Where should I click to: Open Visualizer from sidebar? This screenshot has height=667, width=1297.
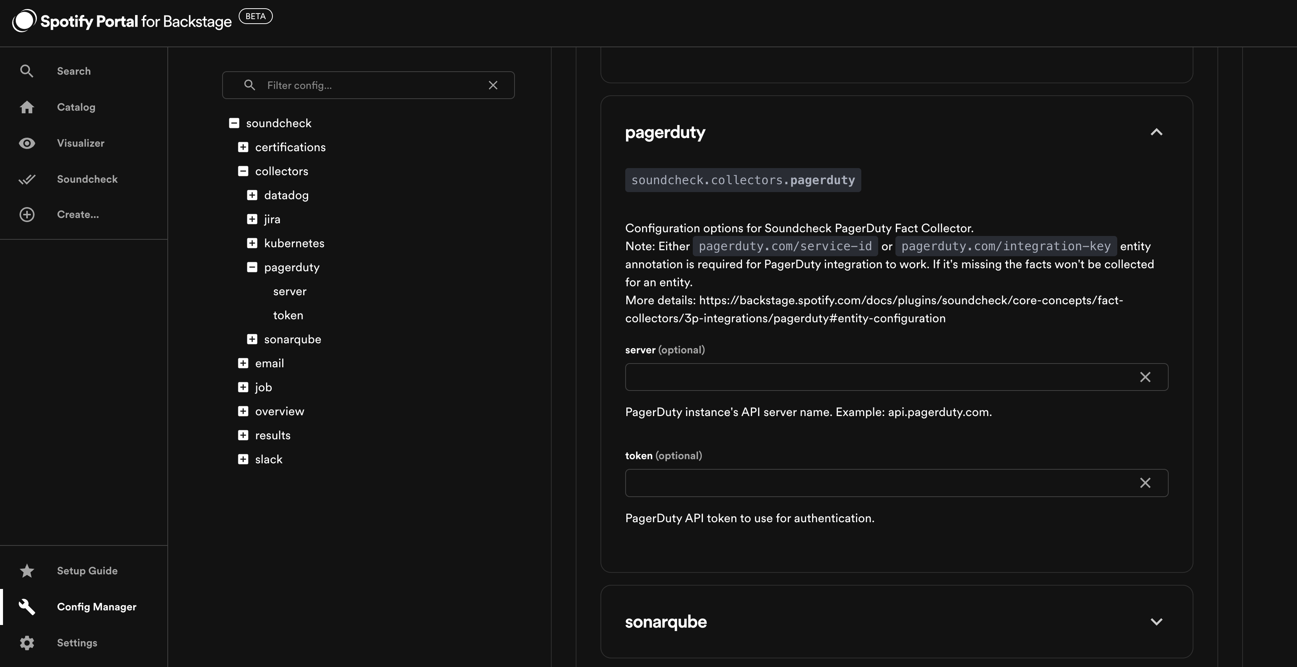(81, 143)
